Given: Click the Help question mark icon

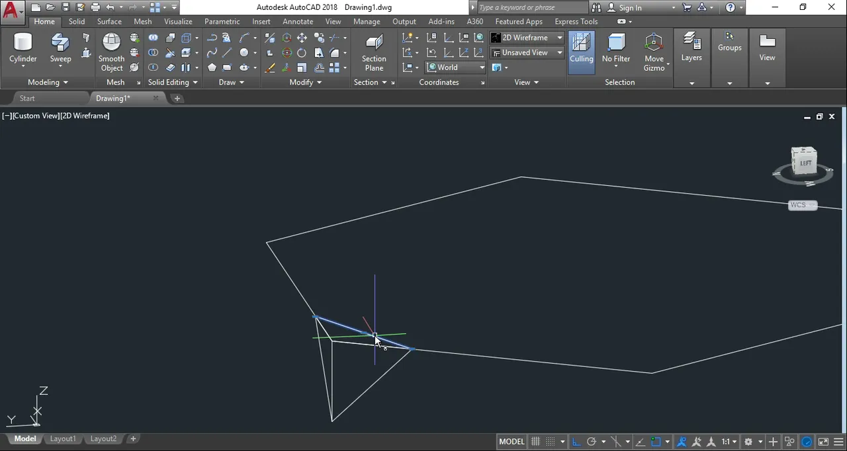Looking at the screenshot, I should tap(731, 7).
